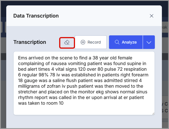Place cursor after "room 10" text
Screen dimensions: 169x129
coord(64,103)
